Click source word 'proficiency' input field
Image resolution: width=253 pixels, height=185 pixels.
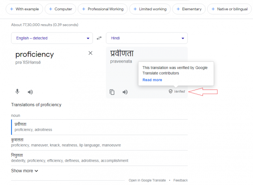(34, 54)
